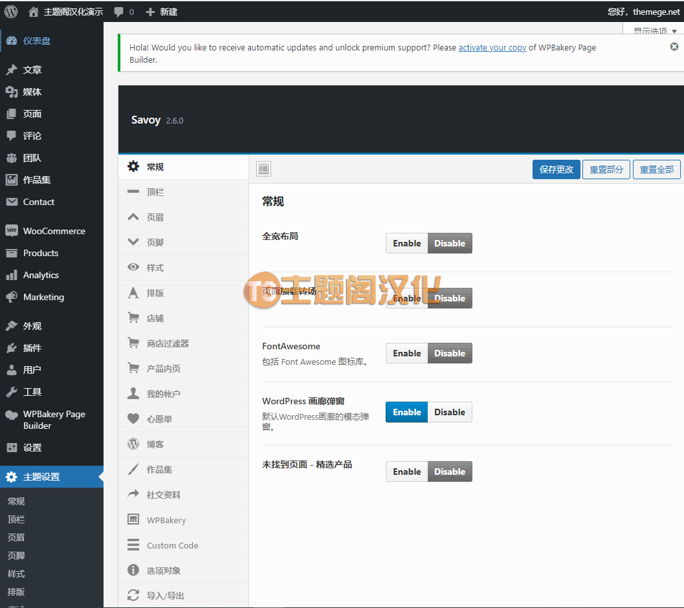Image resolution: width=684 pixels, height=608 pixels.
Task: Click the info icon for 选项对象
Action: click(133, 570)
